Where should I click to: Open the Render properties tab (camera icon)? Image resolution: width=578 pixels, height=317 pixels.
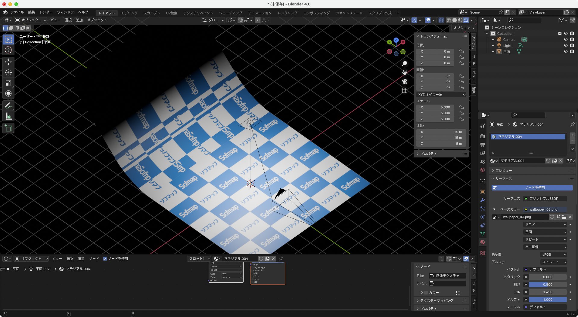pyautogui.click(x=483, y=136)
